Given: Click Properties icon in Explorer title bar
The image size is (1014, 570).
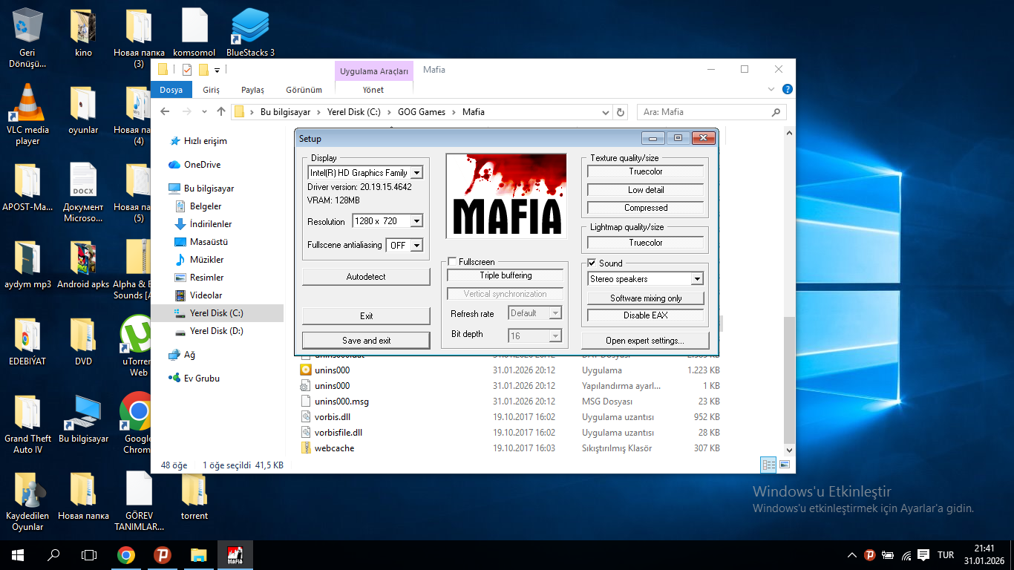Looking at the screenshot, I should pos(186,70).
